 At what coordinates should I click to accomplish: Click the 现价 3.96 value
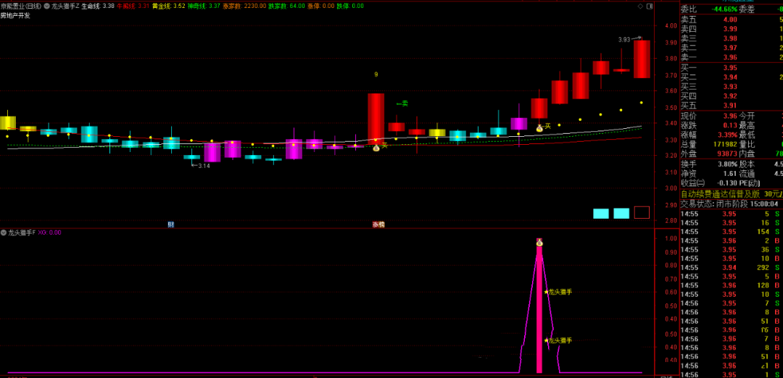(730, 116)
